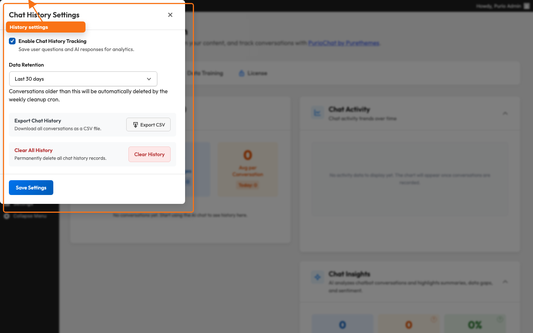Click the Chat Insights sparkle icon
Image resolution: width=533 pixels, height=333 pixels.
pyautogui.click(x=318, y=277)
